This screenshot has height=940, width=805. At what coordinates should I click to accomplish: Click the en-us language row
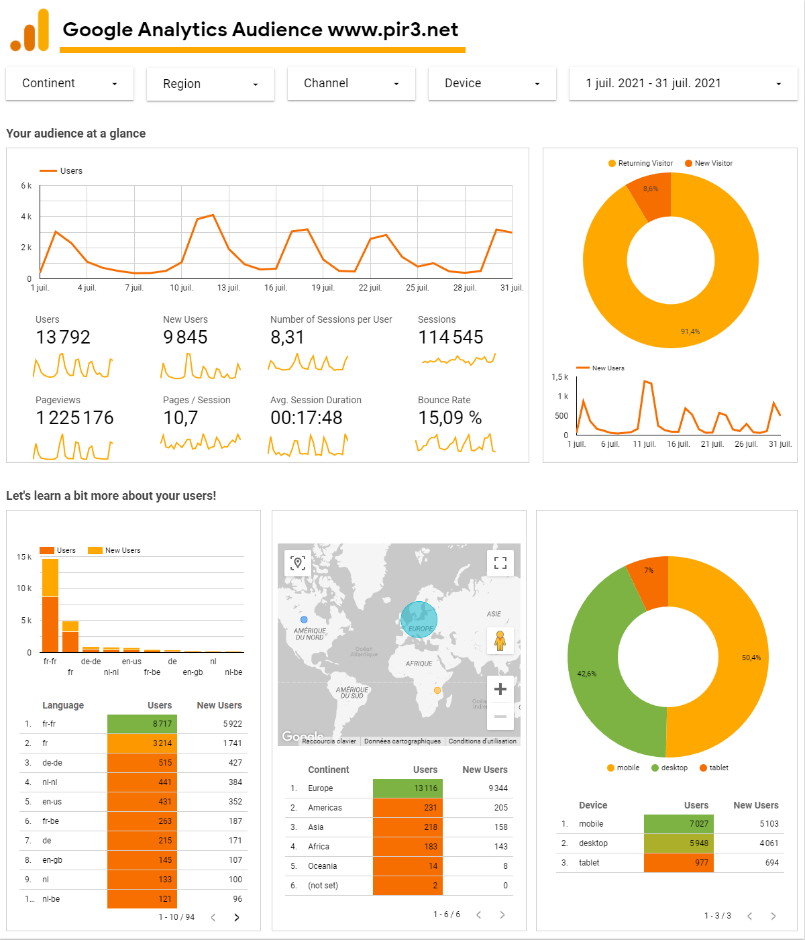tap(133, 802)
